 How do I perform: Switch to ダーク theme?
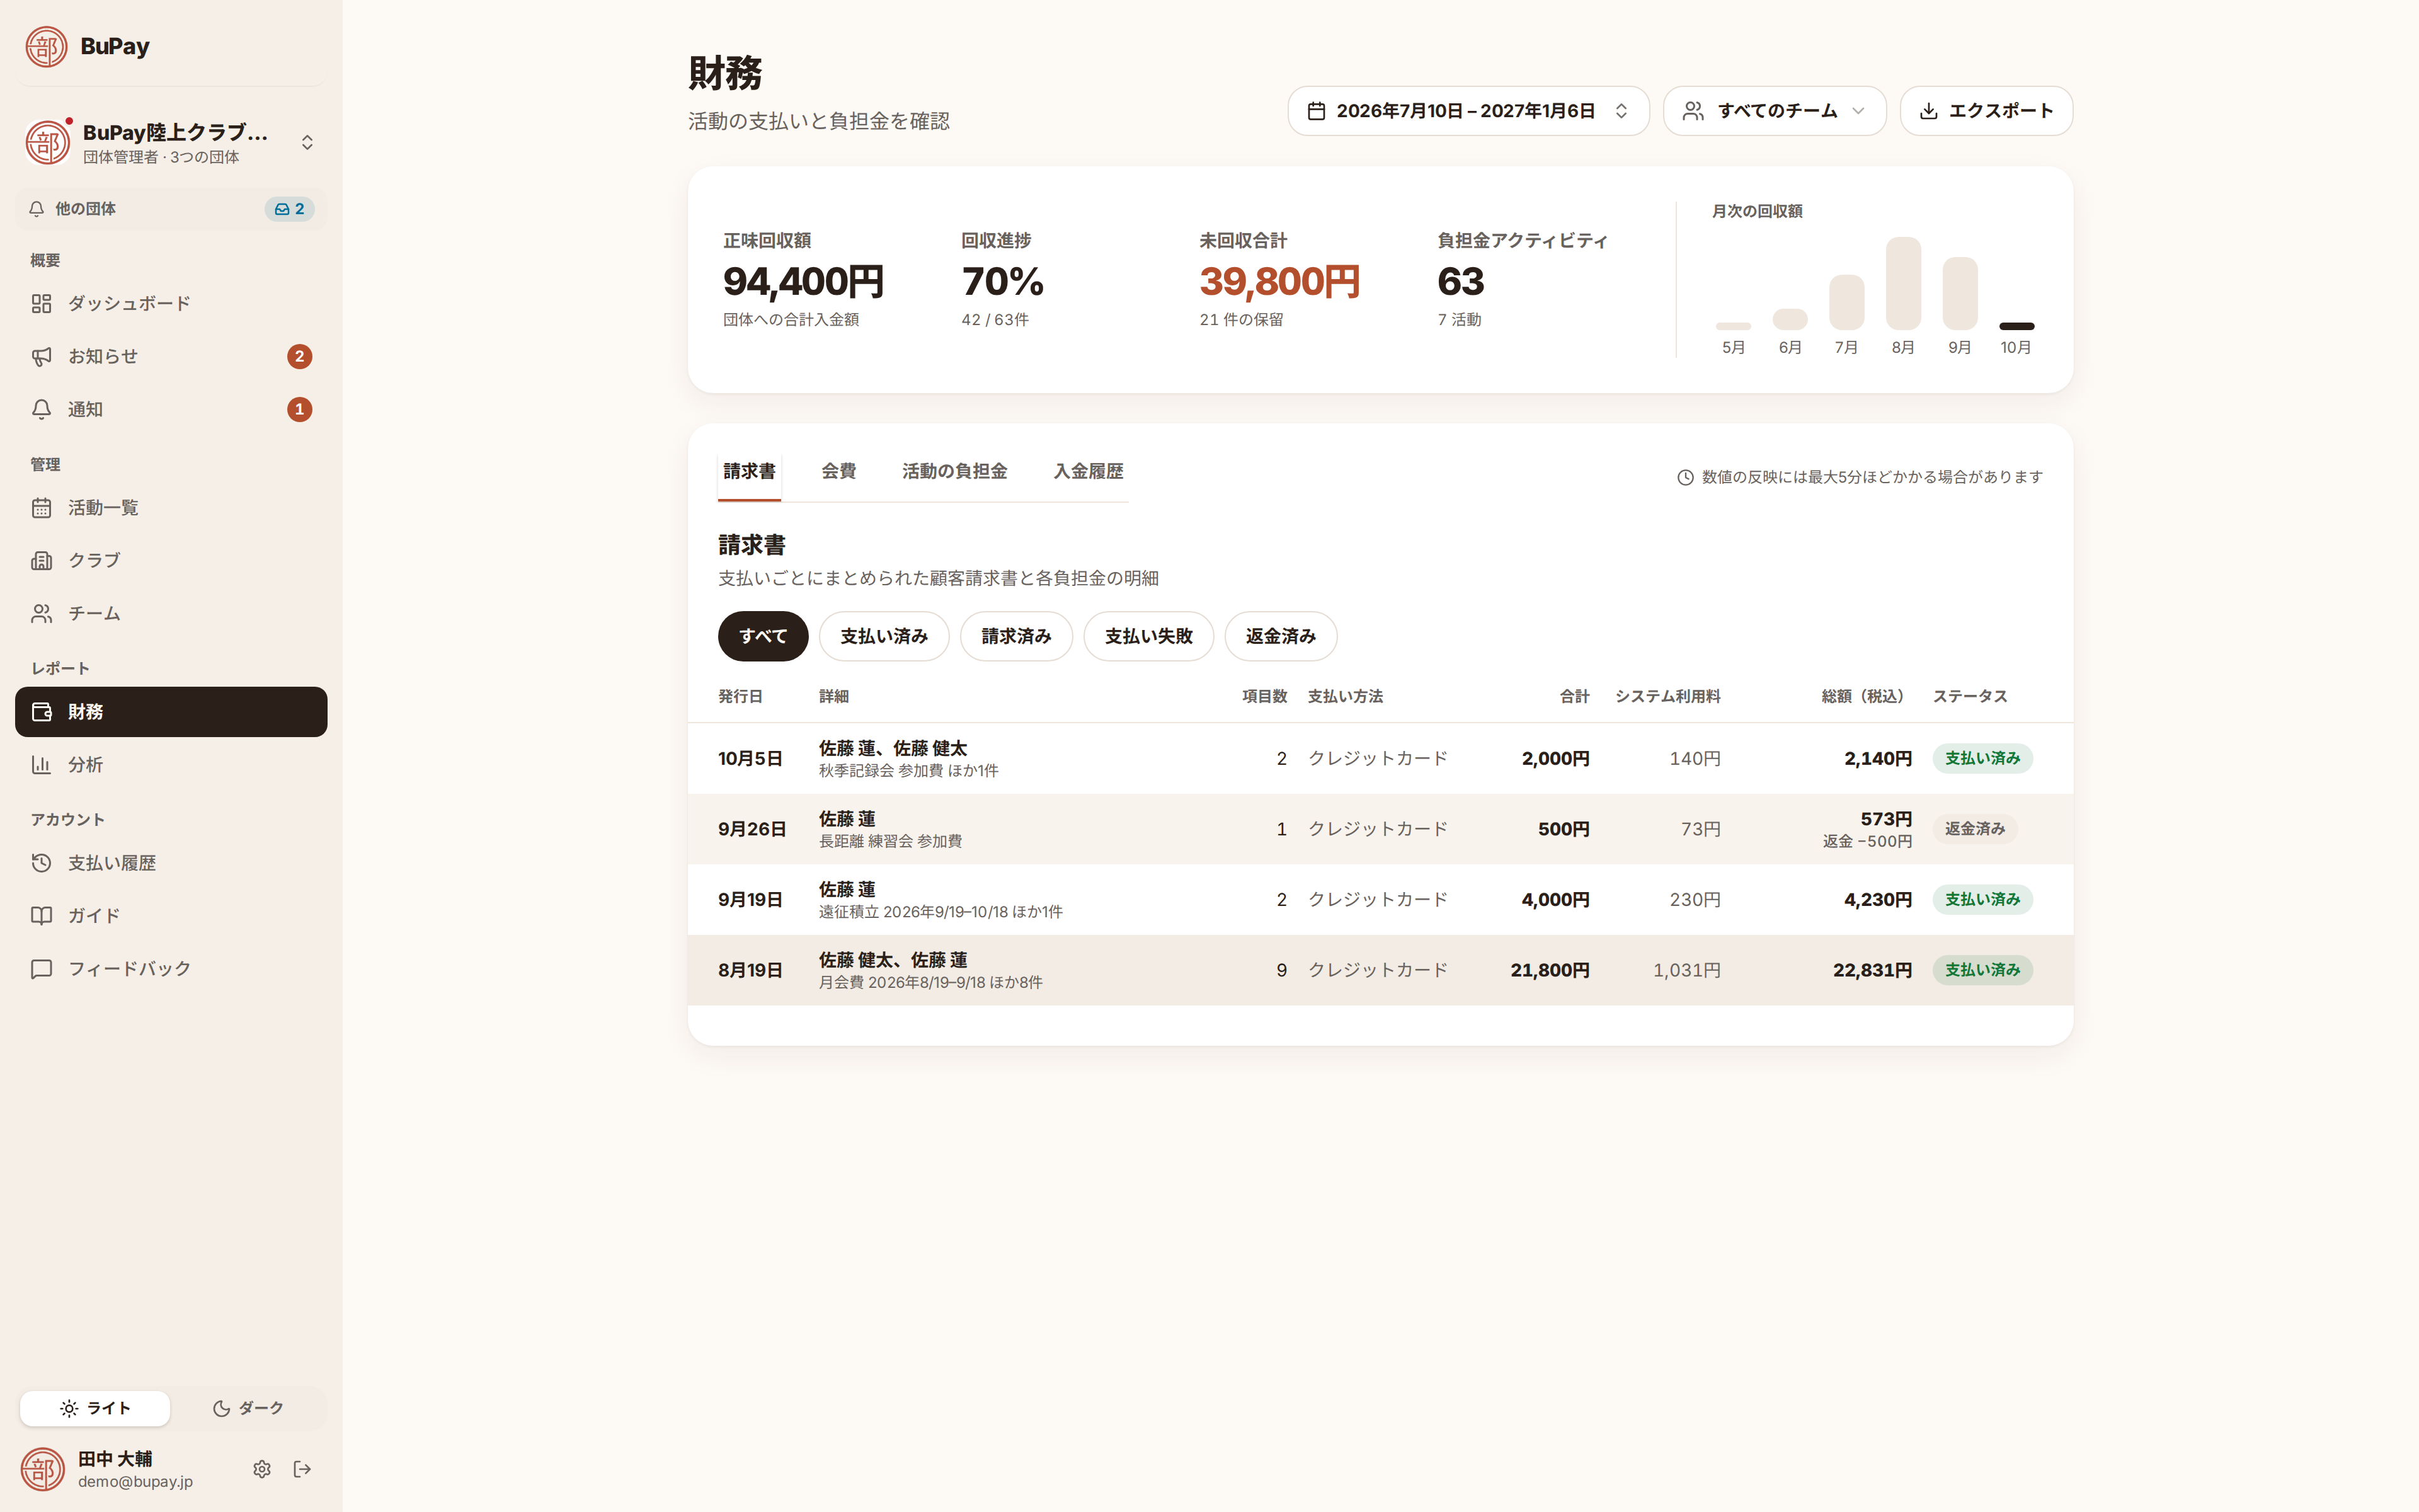pos(248,1408)
